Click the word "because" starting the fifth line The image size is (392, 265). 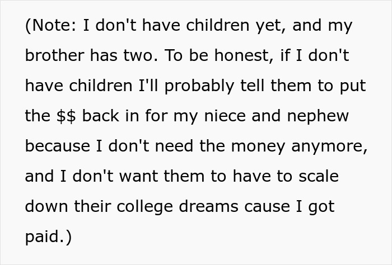coord(58,146)
